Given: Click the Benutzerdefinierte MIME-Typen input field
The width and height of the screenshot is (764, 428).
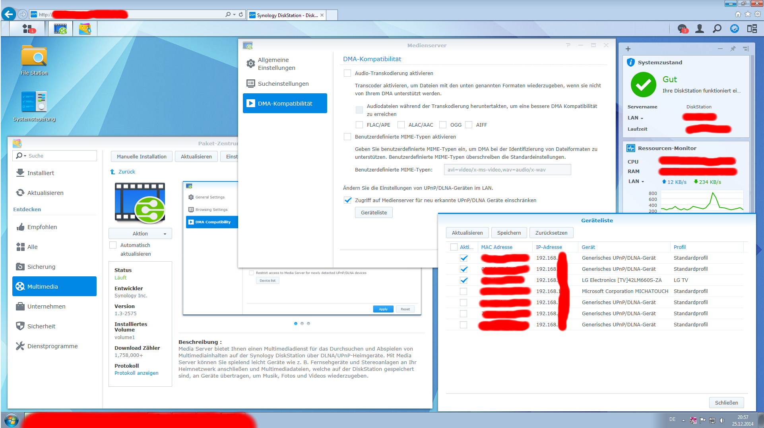Looking at the screenshot, I should (507, 170).
